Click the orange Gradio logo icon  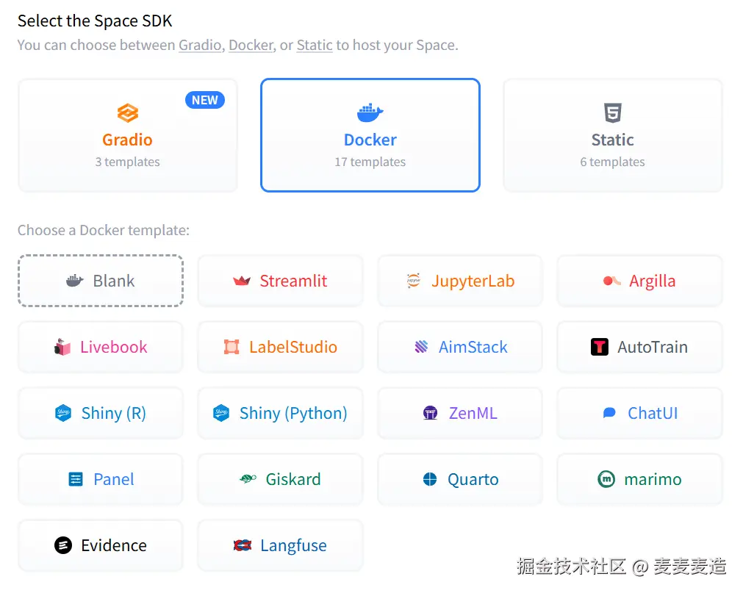[x=127, y=112]
